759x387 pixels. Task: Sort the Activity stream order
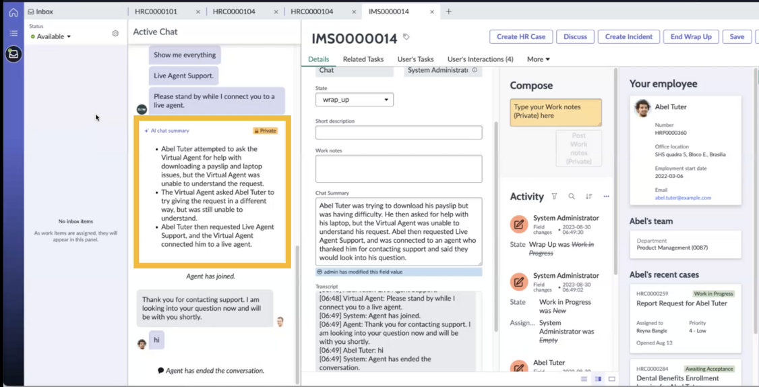tap(588, 196)
